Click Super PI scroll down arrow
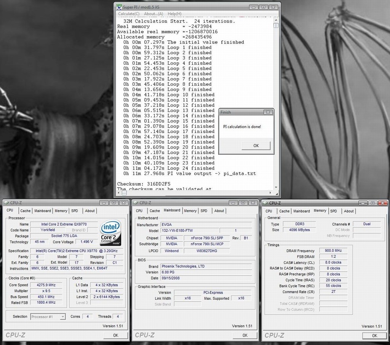Screen dimensions: 390x345 coord(276,187)
